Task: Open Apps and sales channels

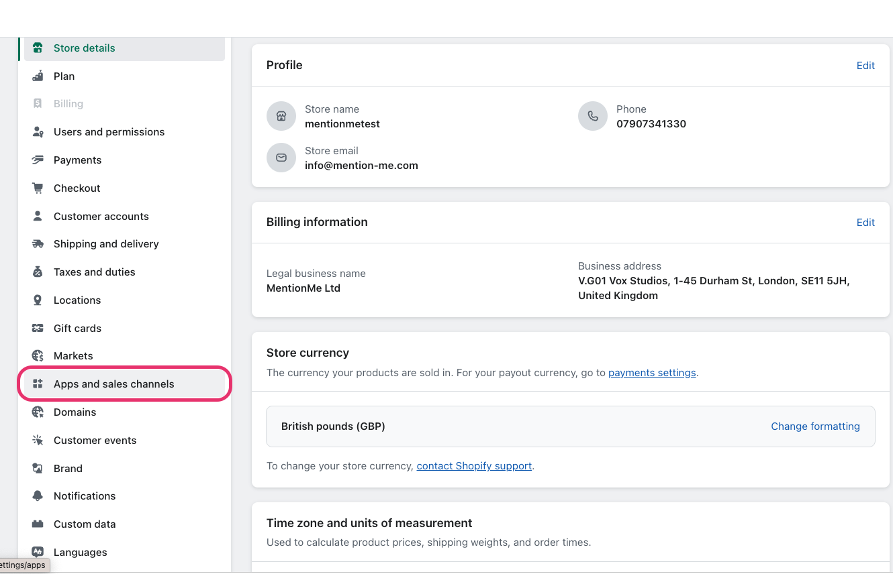Action: (124, 384)
